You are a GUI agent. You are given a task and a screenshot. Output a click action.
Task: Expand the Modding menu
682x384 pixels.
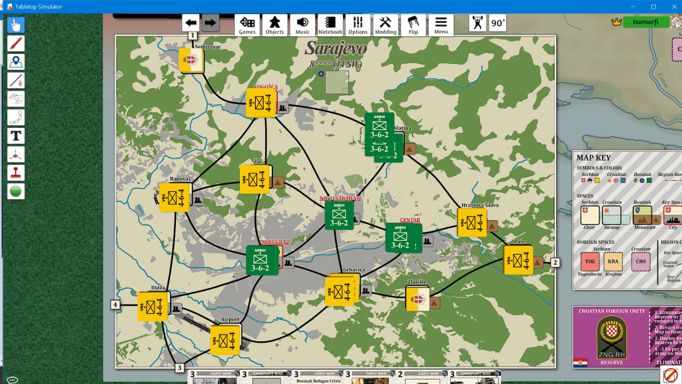pos(385,25)
